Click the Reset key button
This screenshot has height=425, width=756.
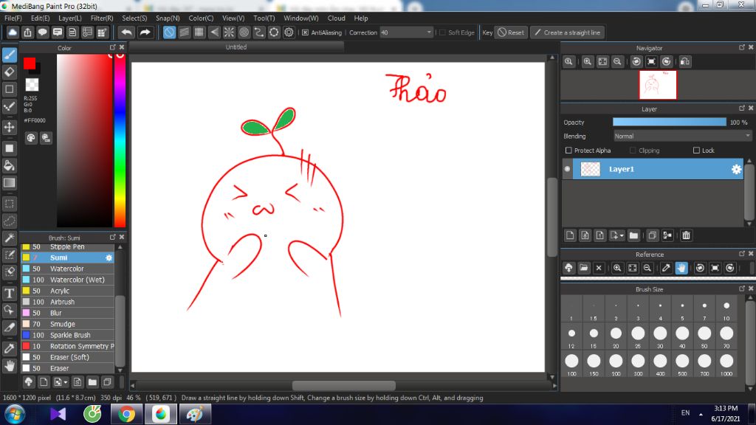[511, 32]
